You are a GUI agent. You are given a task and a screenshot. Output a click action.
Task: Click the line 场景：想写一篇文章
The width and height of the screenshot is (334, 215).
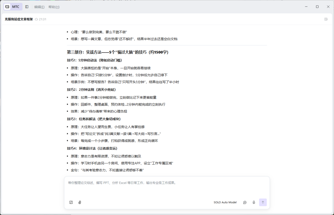(124, 39)
